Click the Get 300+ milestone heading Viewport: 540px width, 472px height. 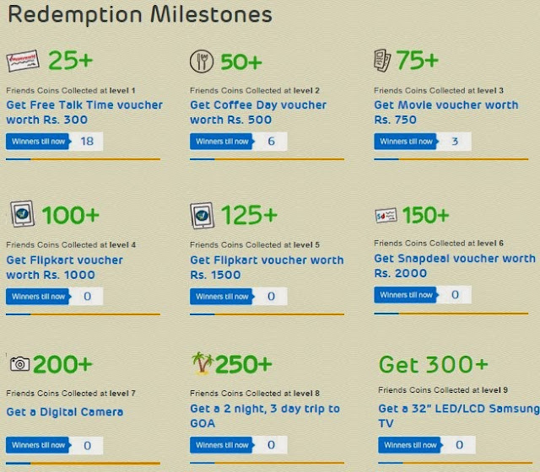coord(433,364)
